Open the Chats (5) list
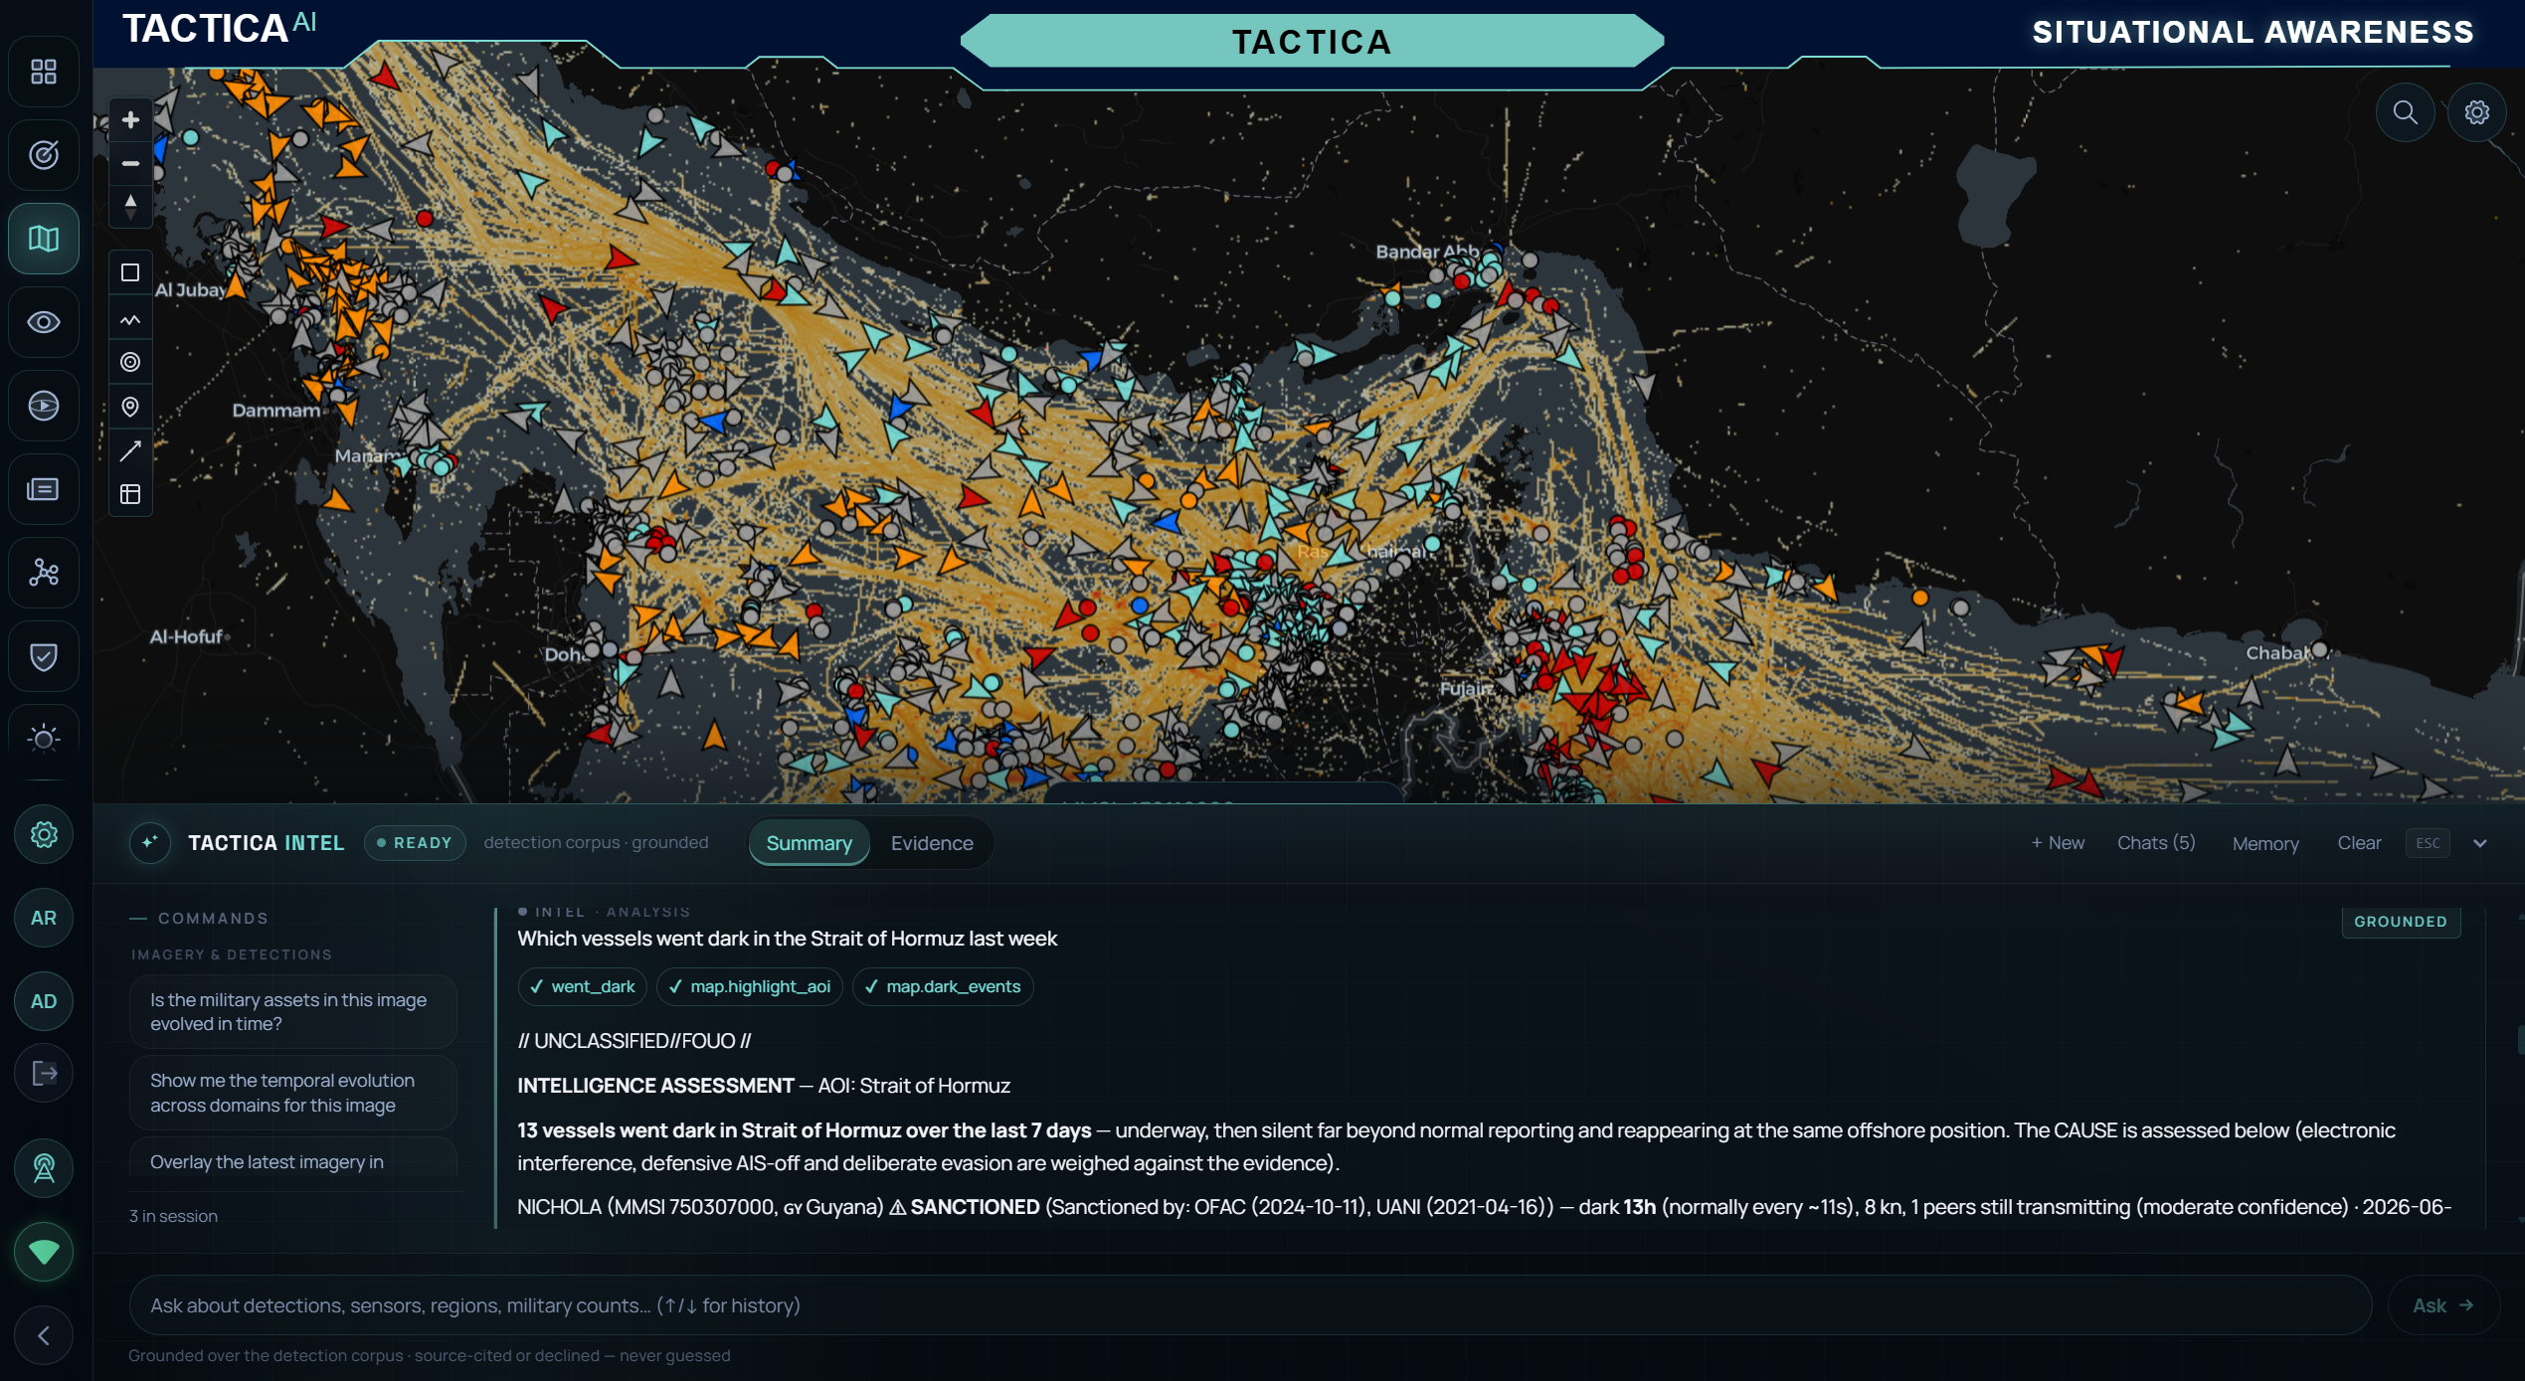 [2156, 843]
